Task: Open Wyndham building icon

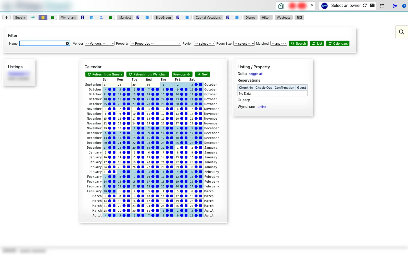Action: tap(82, 17)
